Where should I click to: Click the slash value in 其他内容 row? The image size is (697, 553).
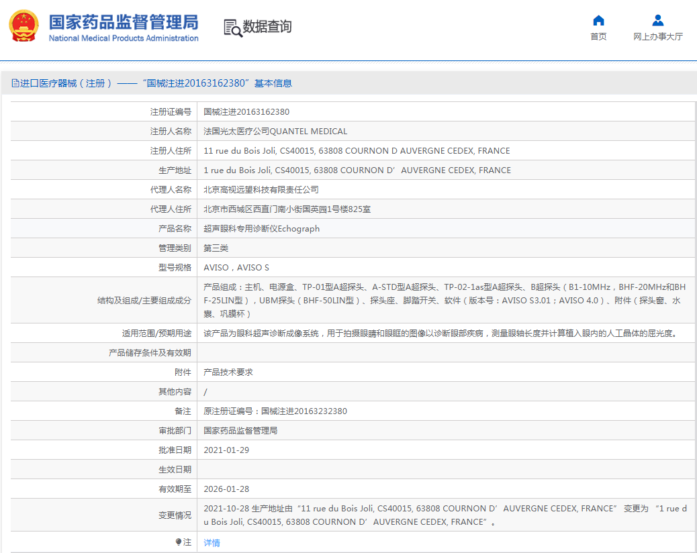click(205, 392)
